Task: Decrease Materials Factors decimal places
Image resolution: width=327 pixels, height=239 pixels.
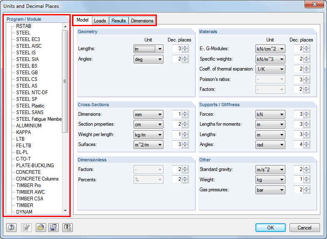Action: 306,91
